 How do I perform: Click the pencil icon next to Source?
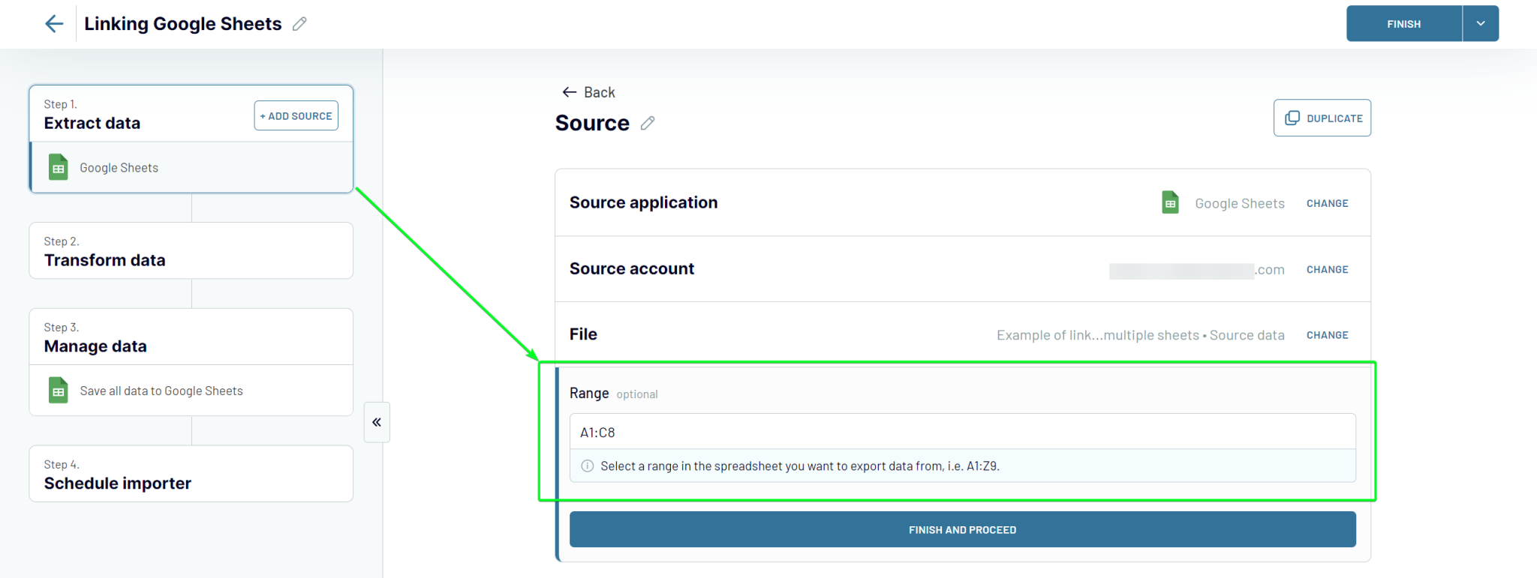coord(648,123)
